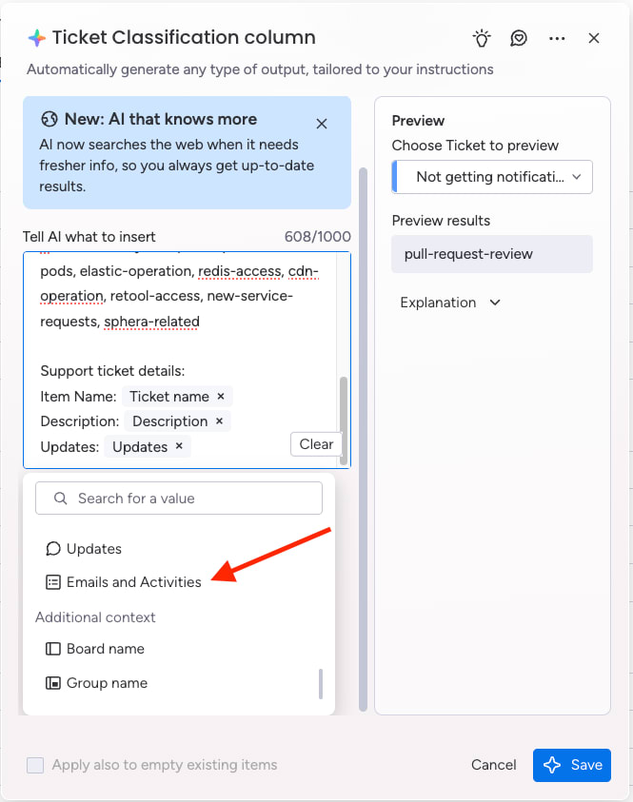
Task: Enable 'Apply also to empty existing items'
Action: pos(35,765)
